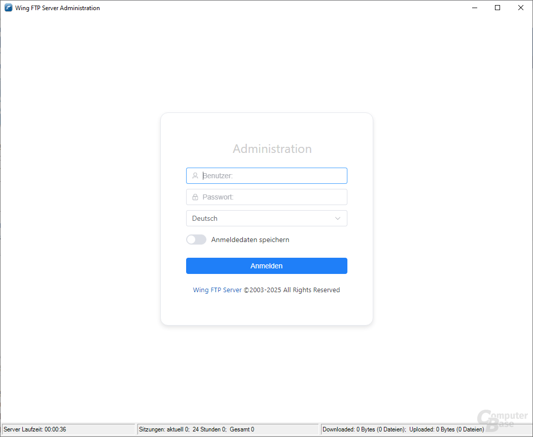Click the Wing FTP Server app icon in title bar
The width and height of the screenshot is (533, 437).
click(x=8, y=8)
